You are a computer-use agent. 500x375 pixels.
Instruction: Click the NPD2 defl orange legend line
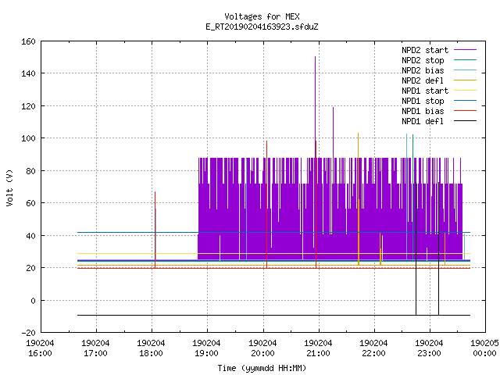click(x=465, y=80)
